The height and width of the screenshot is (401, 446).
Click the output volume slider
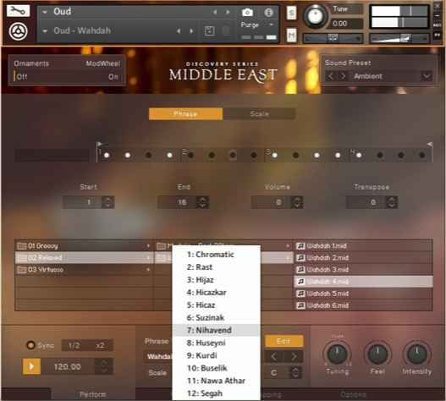(399, 38)
